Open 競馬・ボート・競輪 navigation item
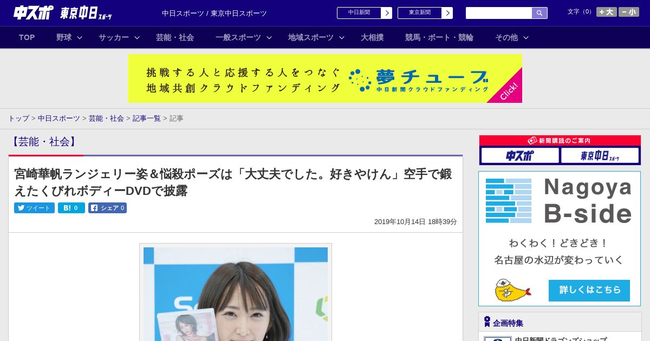 click(439, 37)
